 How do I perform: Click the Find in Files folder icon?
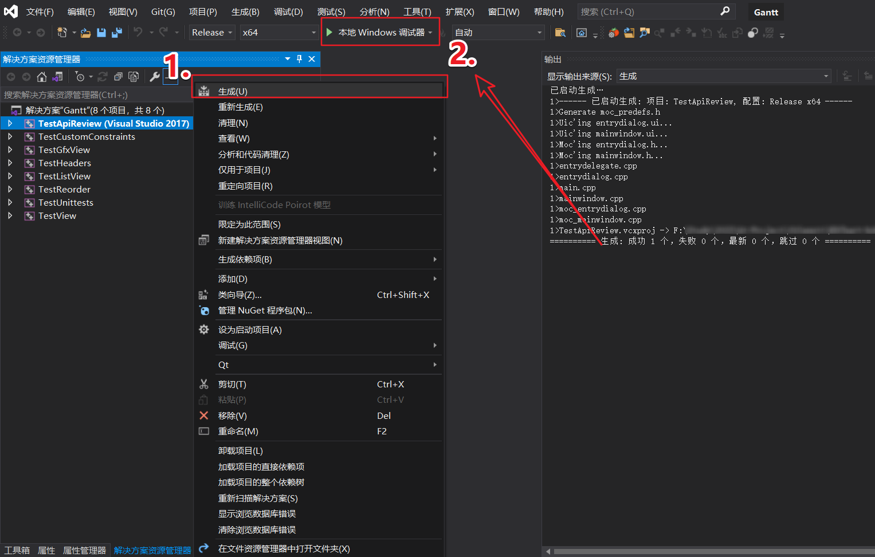(560, 33)
